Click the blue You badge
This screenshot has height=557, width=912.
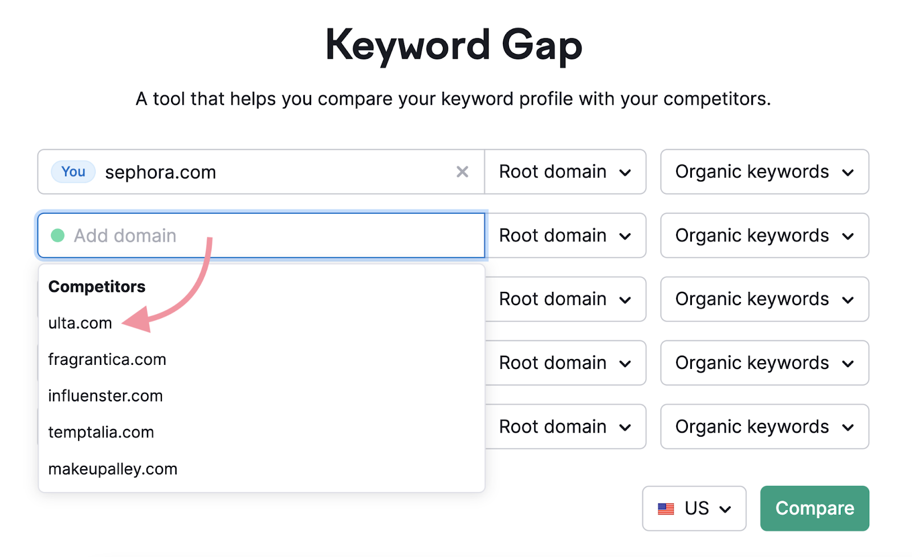point(73,172)
